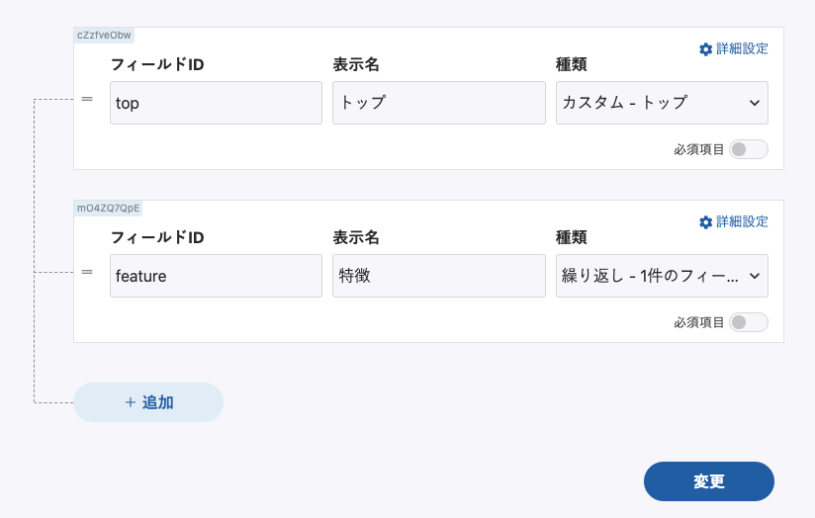815x518 pixels.
Task: Toggle 必須項目 switch for feature field
Action: pos(748,323)
